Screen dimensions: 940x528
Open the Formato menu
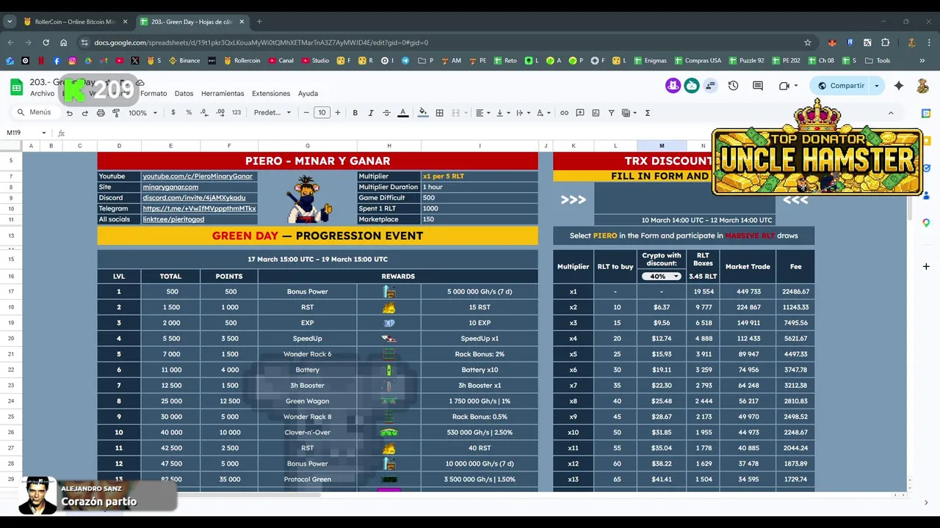click(x=153, y=94)
